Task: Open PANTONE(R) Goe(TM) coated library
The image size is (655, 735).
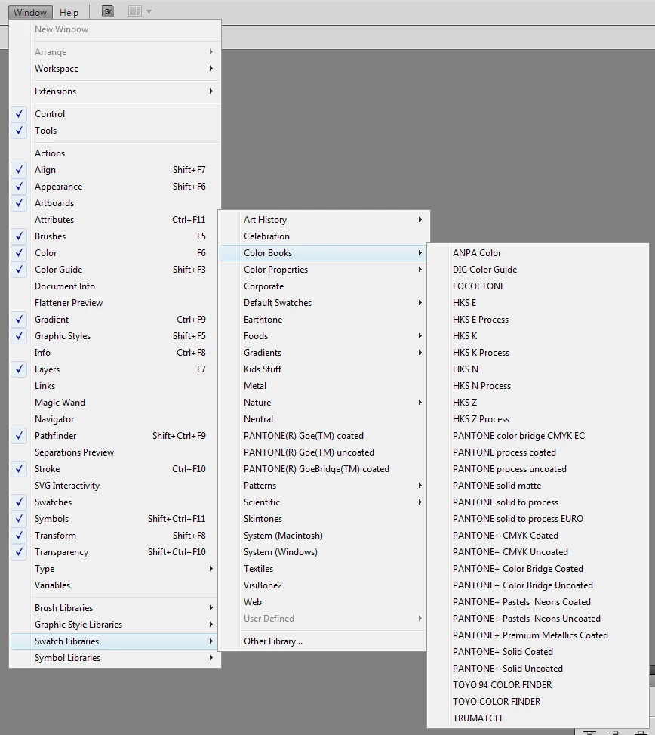Action: [x=323, y=435]
